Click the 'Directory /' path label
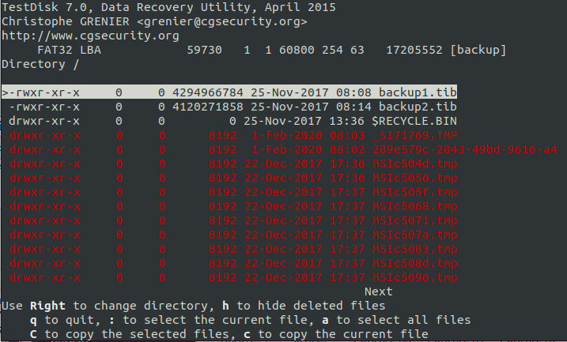The width and height of the screenshot is (567, 342). [40, 64]
